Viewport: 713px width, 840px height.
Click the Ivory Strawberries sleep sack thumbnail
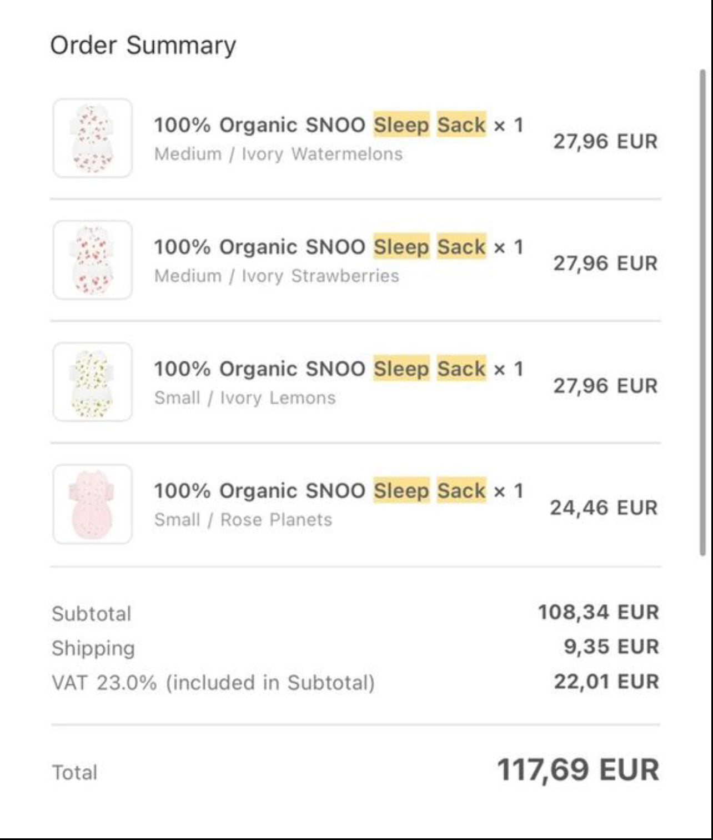[x=93, y=260]
